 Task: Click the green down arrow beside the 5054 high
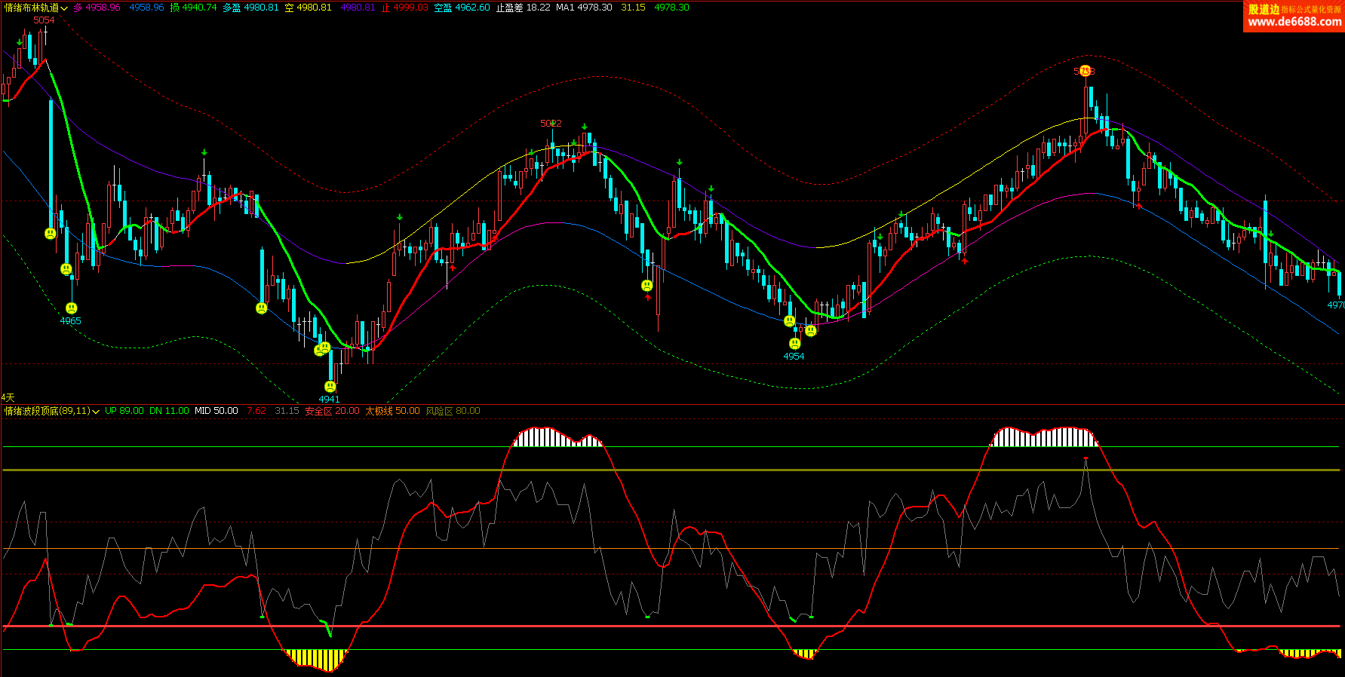[x=20, y=43]
